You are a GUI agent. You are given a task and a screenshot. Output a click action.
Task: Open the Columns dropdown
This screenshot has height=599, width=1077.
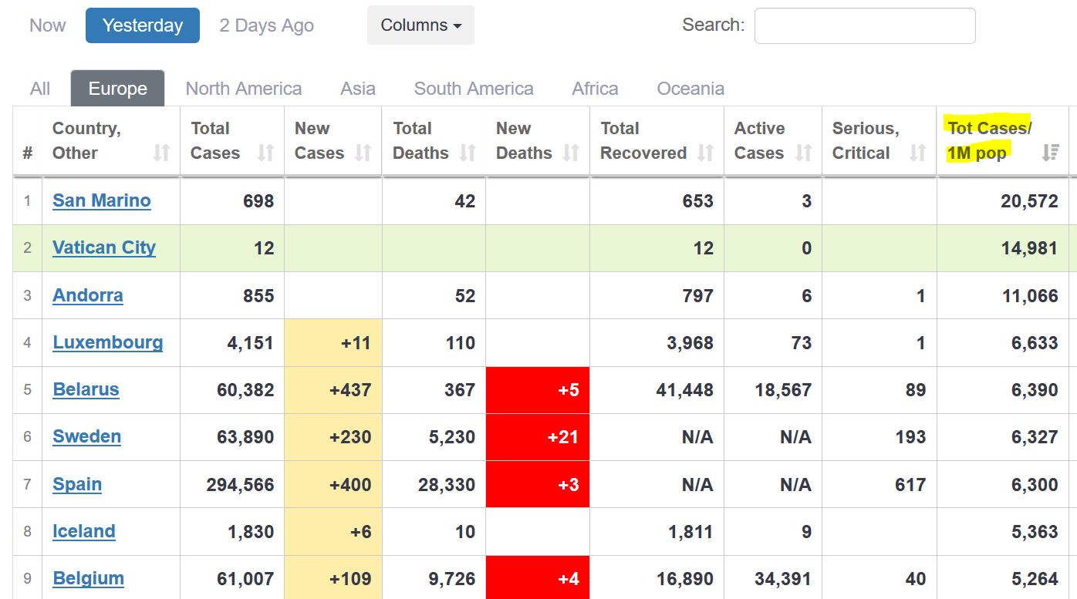point(420,25)
